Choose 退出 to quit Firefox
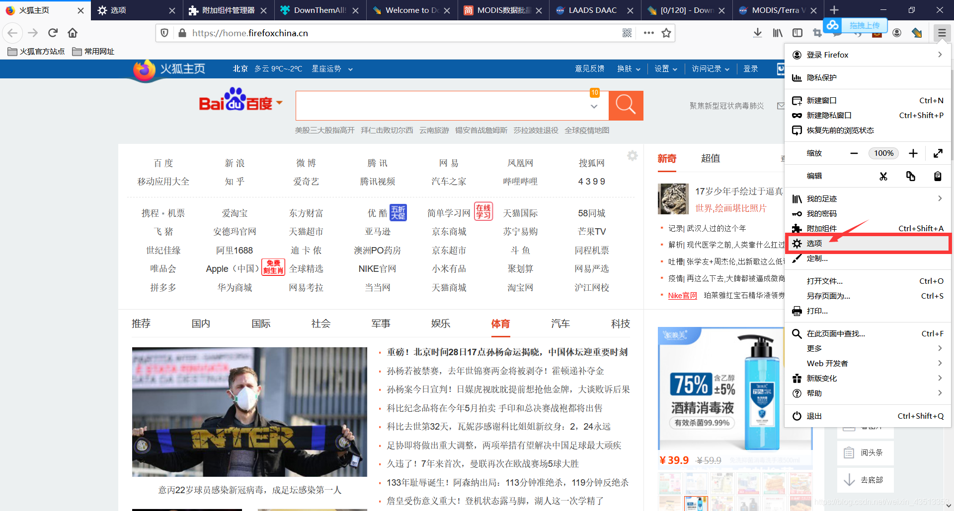954x511 pixels. click(867, 416)
